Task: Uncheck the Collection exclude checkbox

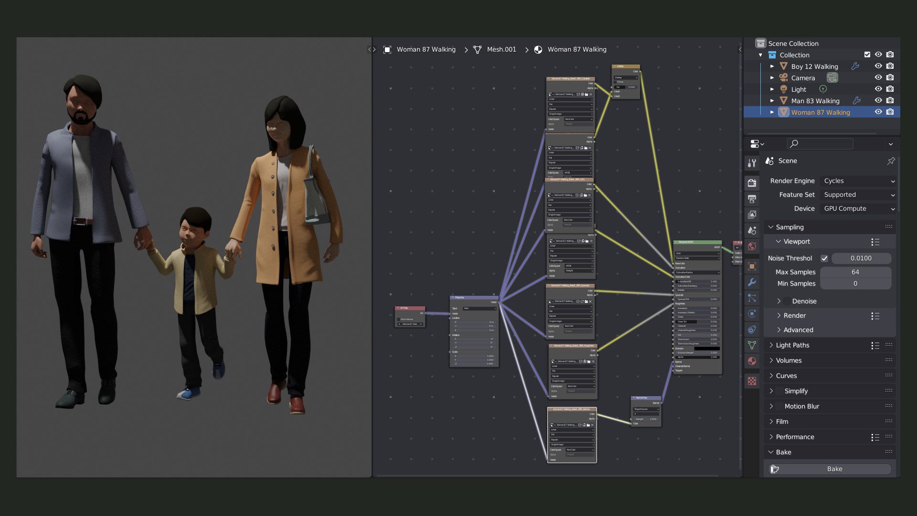Action: pos(867,55)
